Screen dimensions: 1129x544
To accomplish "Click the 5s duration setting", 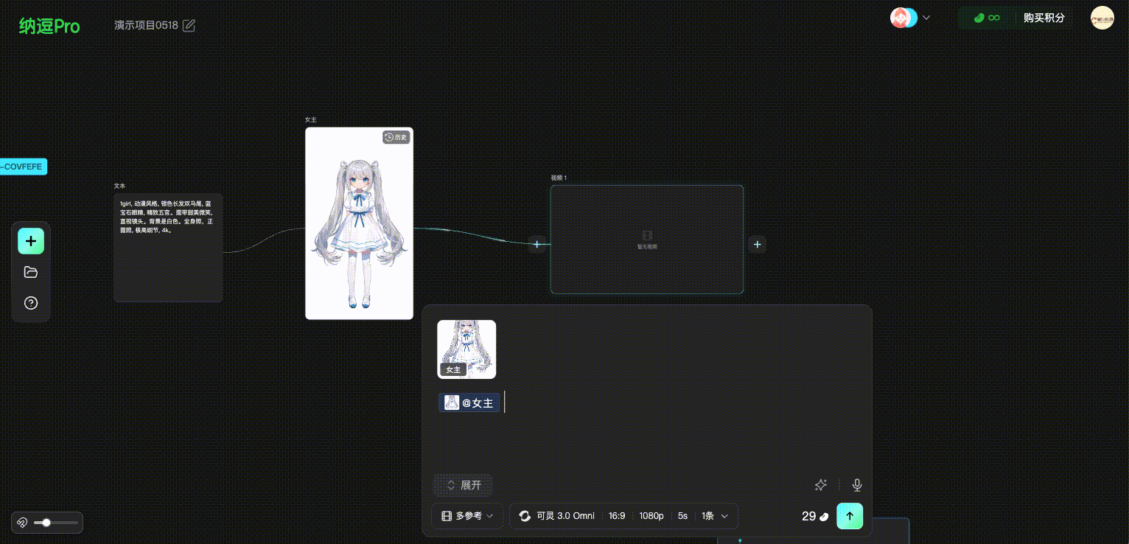I will point(682,516).
